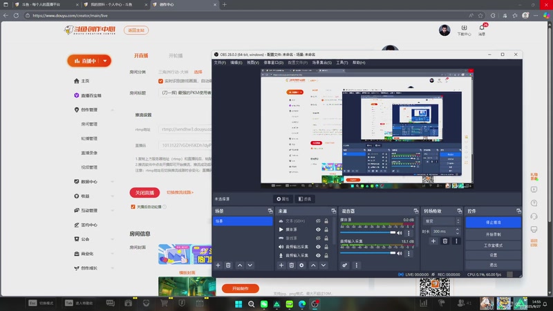The height and width of the screenshot is (311, 553).
Task: Open Windows Start button on taskbar
Action: click(x=238, y=304)
